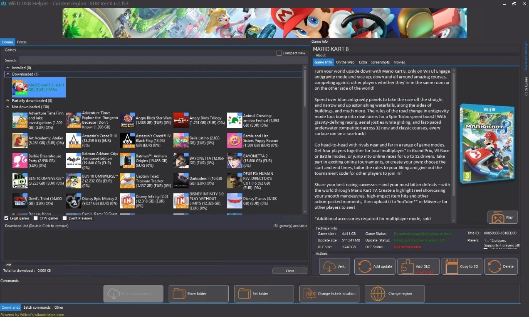Screen dimensions: 529x317
Task: Collapse the Downloaded (1) group
Action: 7,74
